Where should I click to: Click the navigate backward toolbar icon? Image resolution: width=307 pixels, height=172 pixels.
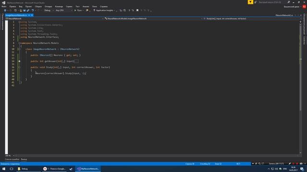[5, 11]
